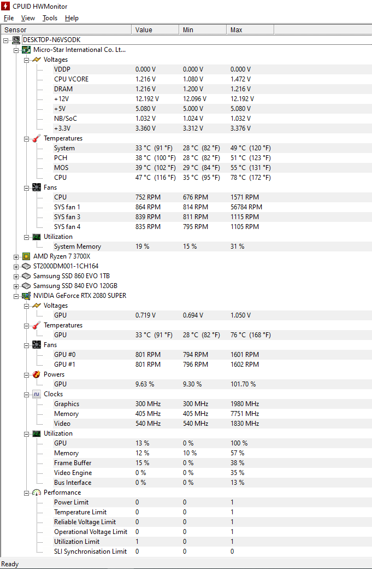
Task: Click the Micro-Star motherboard icon
Action: click(26, 50)
